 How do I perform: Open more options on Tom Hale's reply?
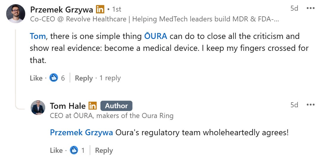tap(311, 105)
